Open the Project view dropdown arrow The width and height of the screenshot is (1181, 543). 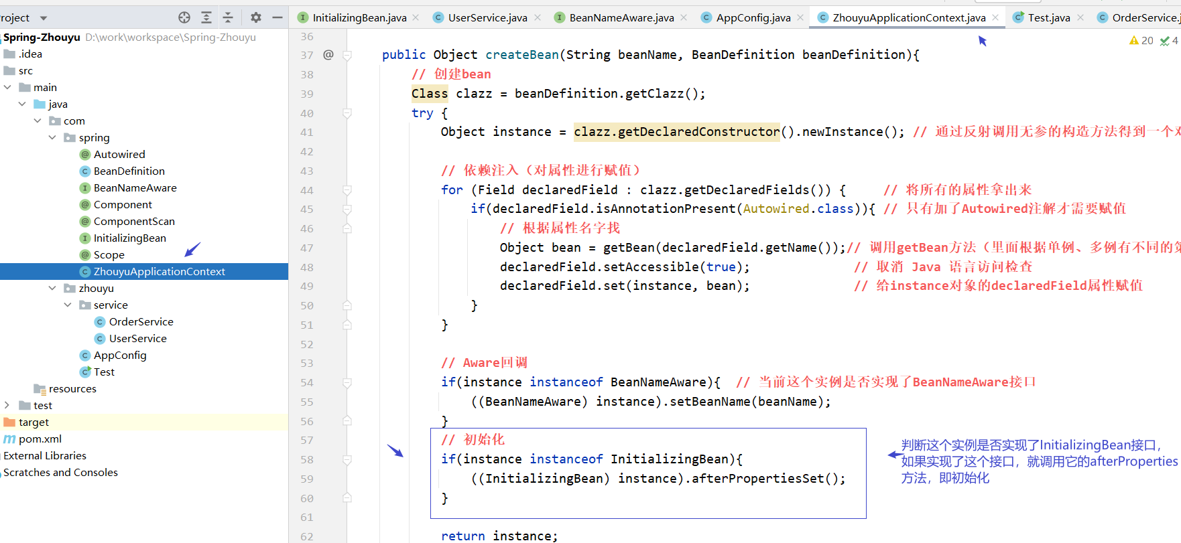point(44,18)
